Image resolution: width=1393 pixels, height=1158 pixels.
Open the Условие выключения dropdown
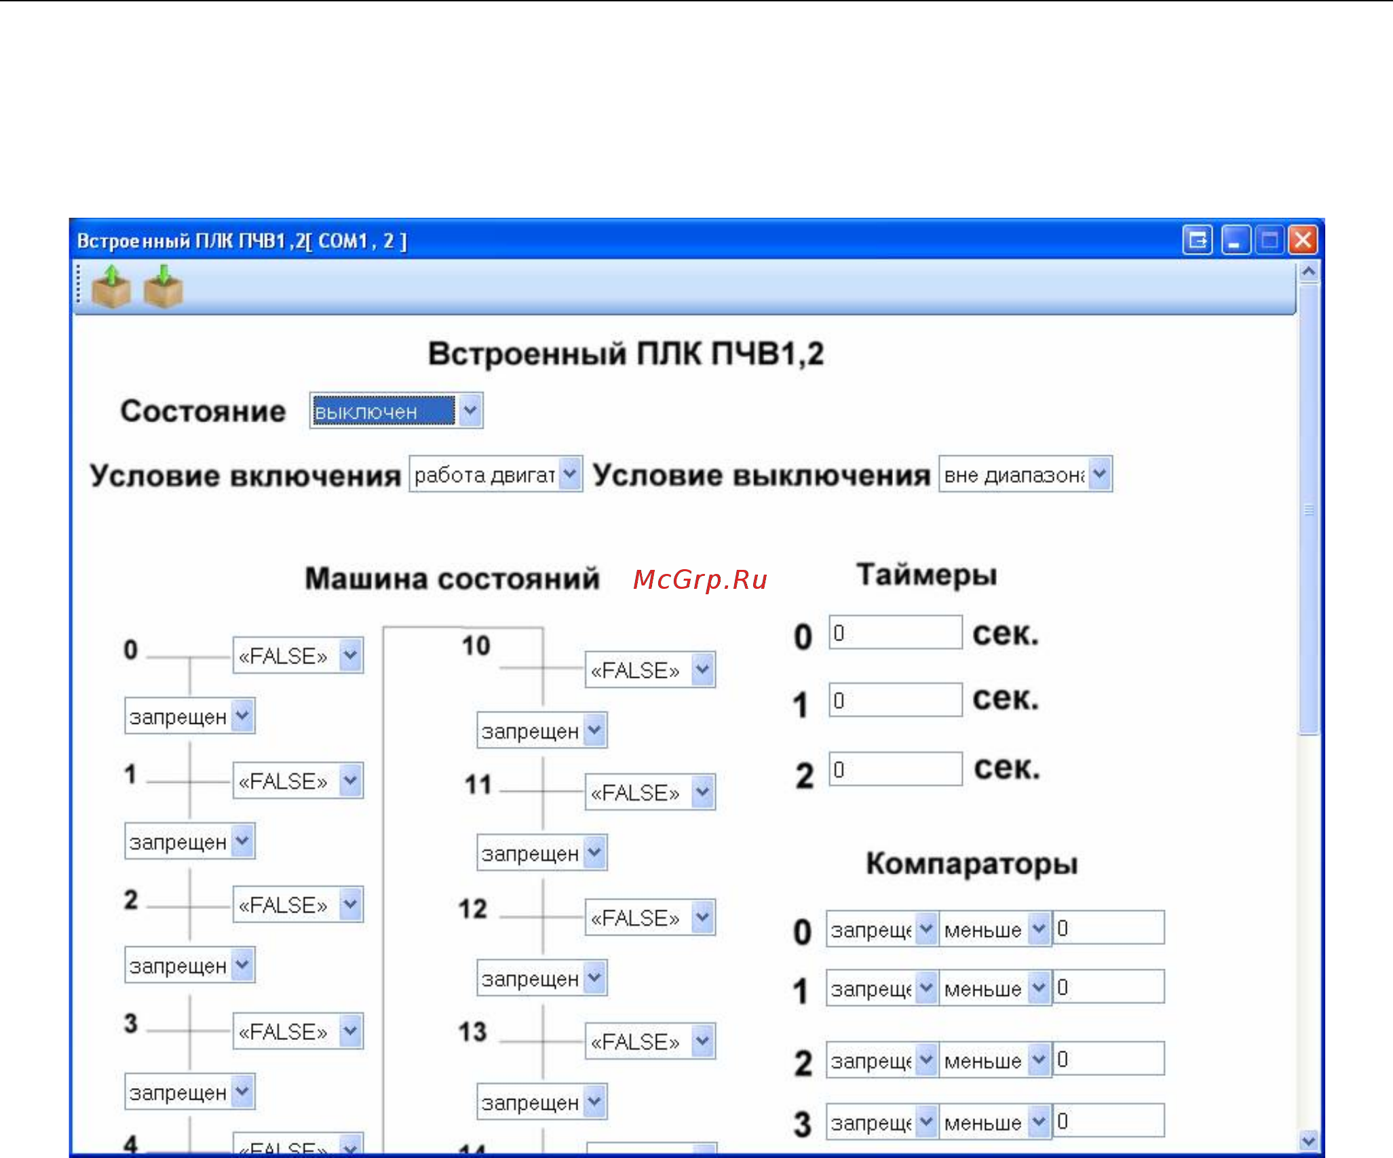click(x=1025, y=474)
